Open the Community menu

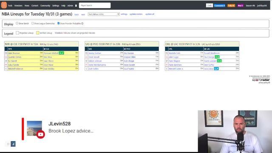tap(45, 6)
